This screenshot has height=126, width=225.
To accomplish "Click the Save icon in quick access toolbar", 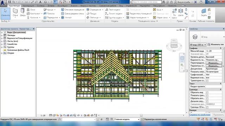I will pyautogui.click(x=9, y=2).
